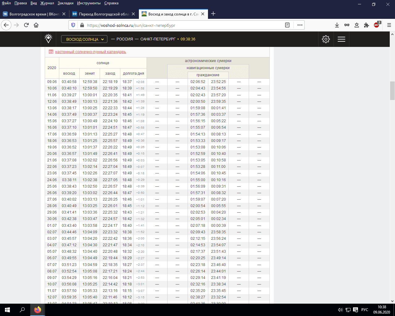This screenshot has height=316, width=395.
Task: Open the bookmarks star toolbar icon
Action: (x=357, y=25)
